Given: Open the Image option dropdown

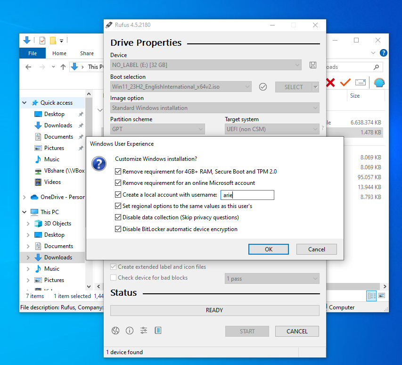Looking at the screenshot, I should click(x=215, y=108).
